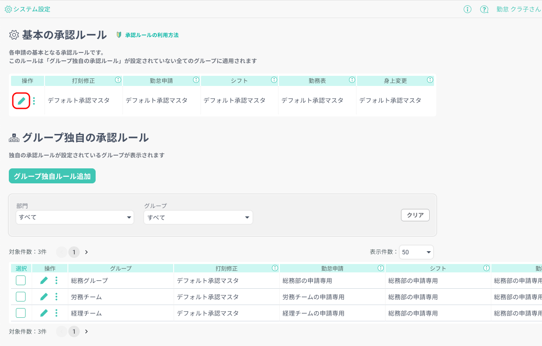Click the クリア button
Screen dimensions: 542x346
pos(415,215)
